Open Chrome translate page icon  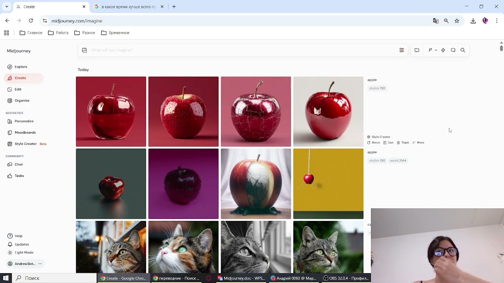pyautogui.click(x=436, y=21)
